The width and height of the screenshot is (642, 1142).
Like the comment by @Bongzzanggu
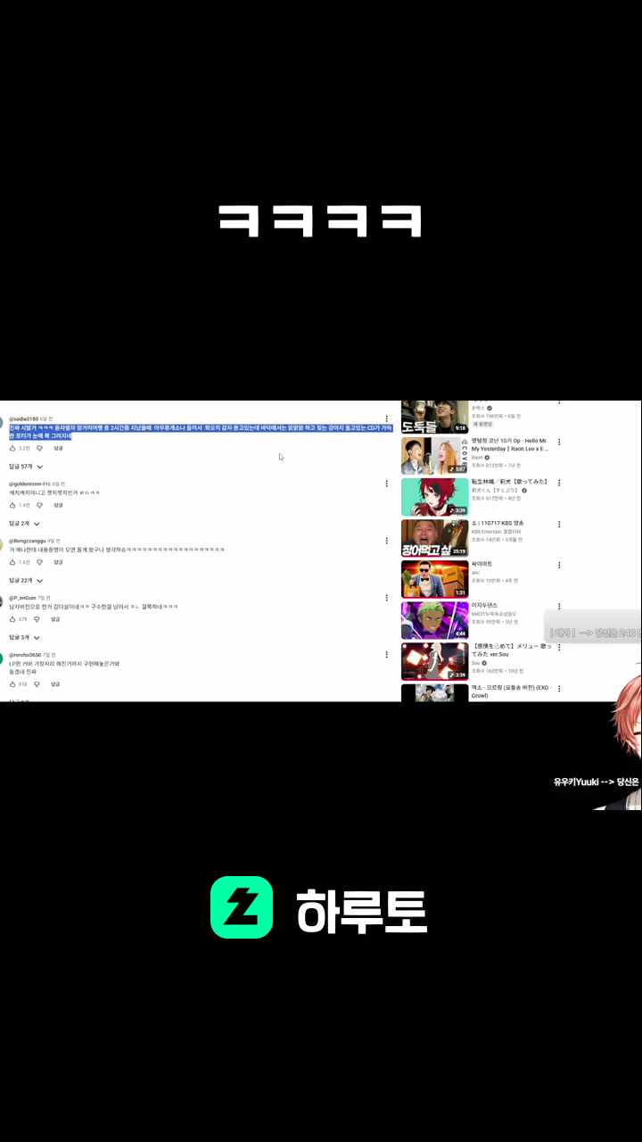[13, 562]
